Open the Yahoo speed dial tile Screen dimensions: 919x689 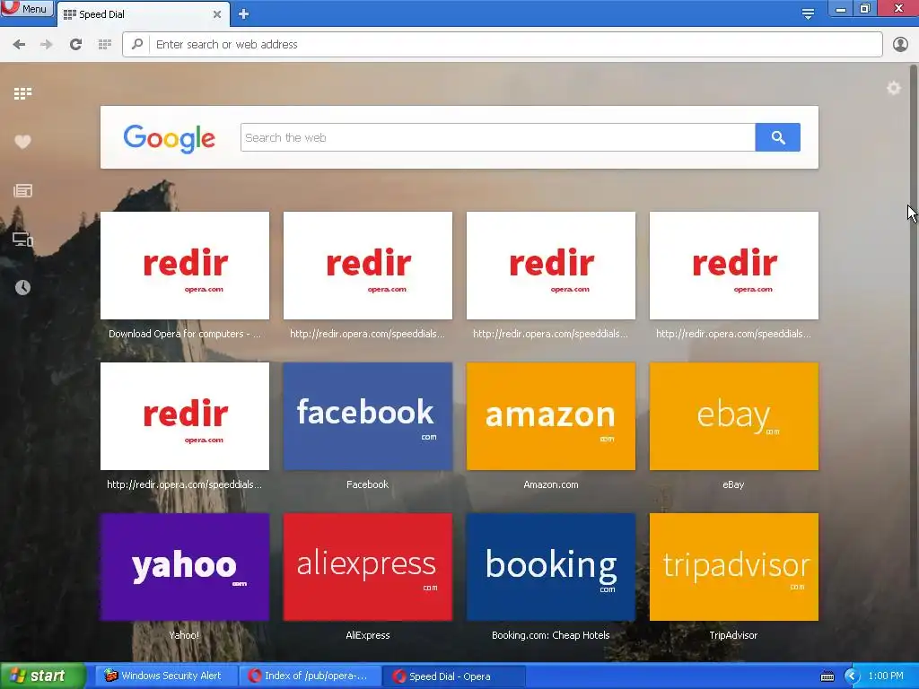[185, 567]
